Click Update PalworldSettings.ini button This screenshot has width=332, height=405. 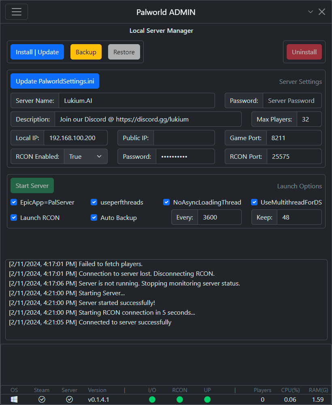point(55,81)
